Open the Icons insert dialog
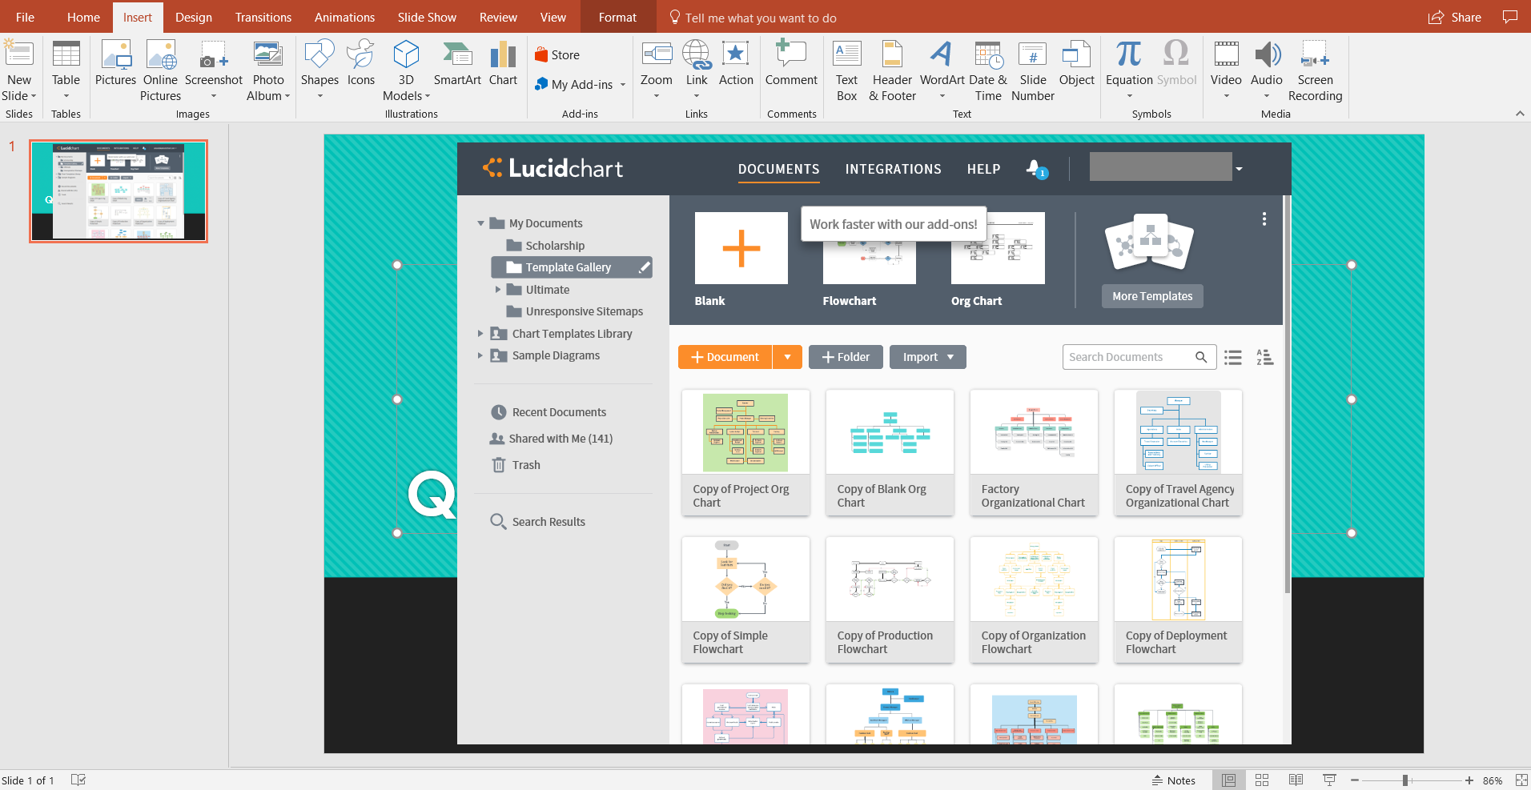 pos(361,64)
